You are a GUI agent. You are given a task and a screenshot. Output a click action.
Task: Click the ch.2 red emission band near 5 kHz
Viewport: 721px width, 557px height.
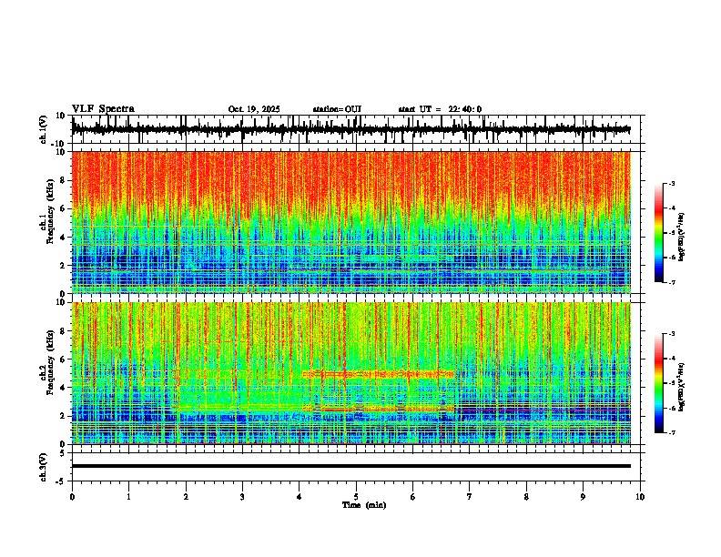click(379, 374)
